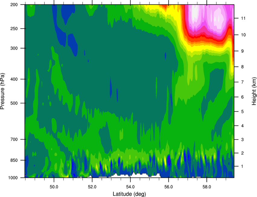
Task: Pick the 8 km height label
Action: point(242,67)
